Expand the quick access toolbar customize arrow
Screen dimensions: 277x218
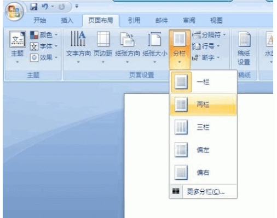pos(77,7)
